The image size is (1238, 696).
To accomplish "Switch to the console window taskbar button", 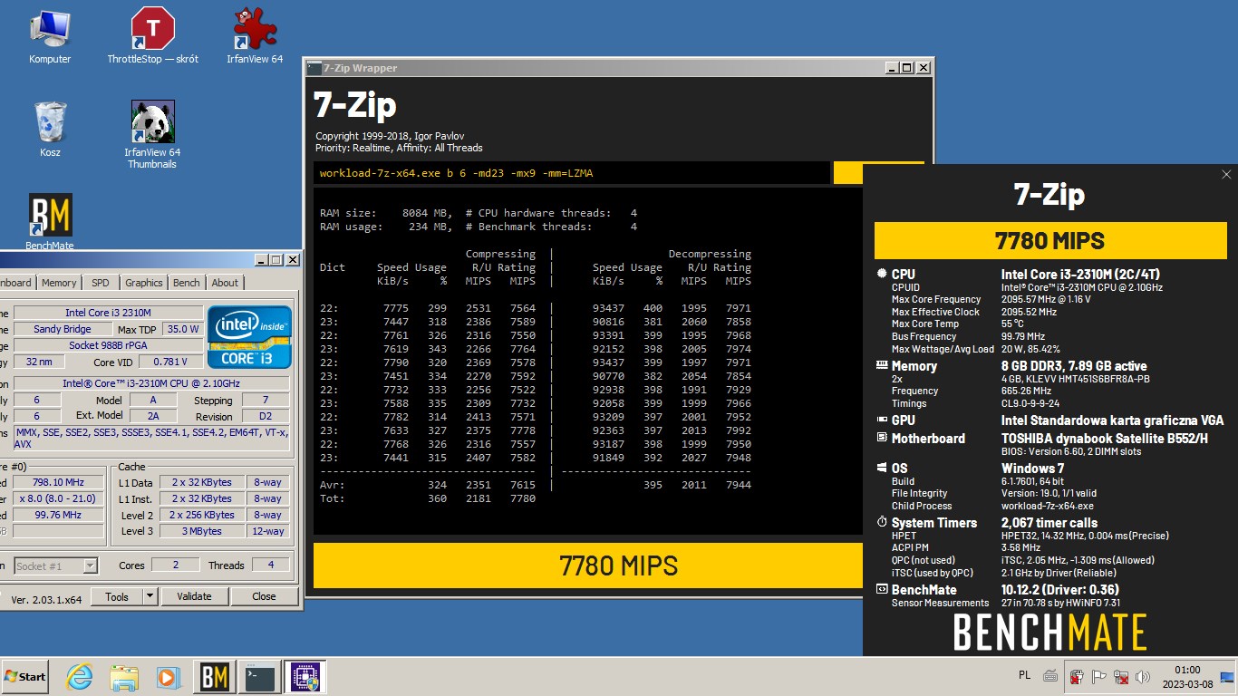I will pos(260,677).
